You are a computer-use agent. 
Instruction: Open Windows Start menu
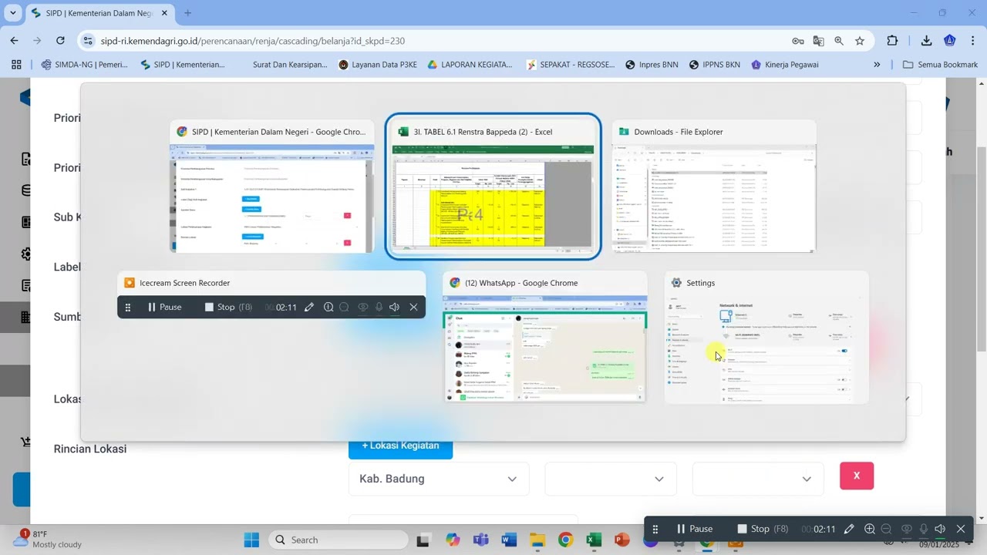tap(251, 540)
